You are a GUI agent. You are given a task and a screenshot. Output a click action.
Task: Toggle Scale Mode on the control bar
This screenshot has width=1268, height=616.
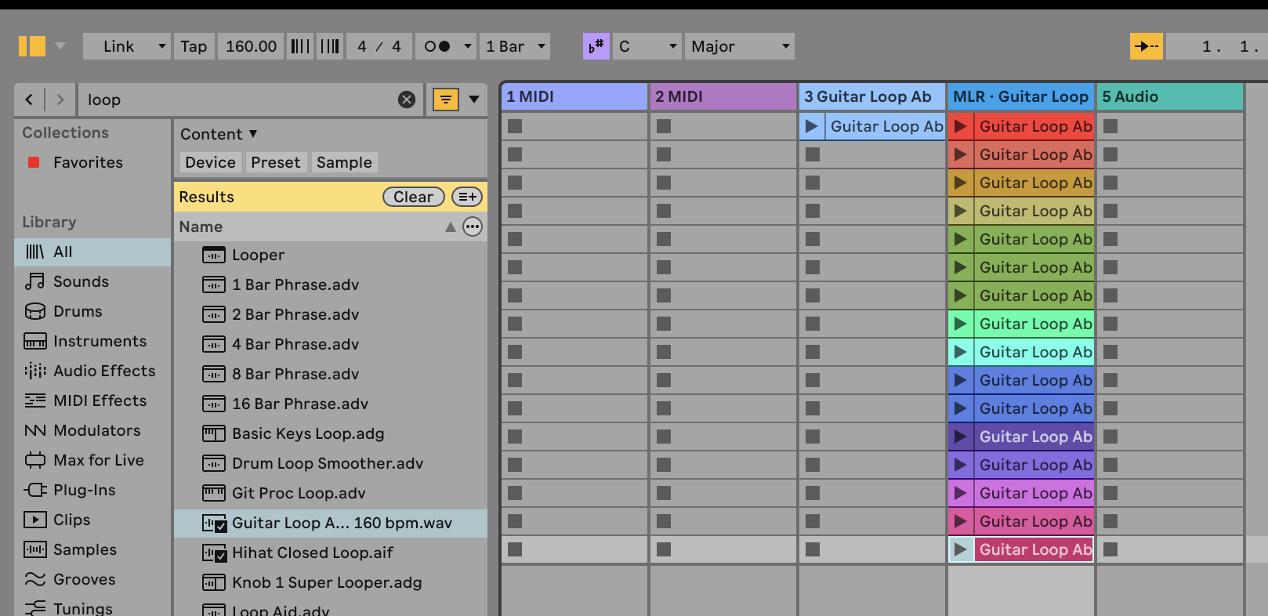pos(596,46)
